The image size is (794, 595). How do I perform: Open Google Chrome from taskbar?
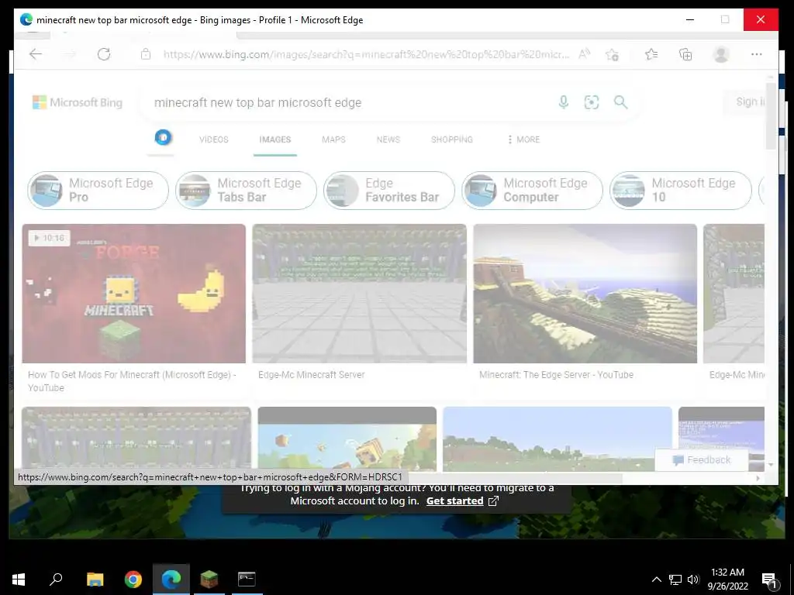click(133, 580)
